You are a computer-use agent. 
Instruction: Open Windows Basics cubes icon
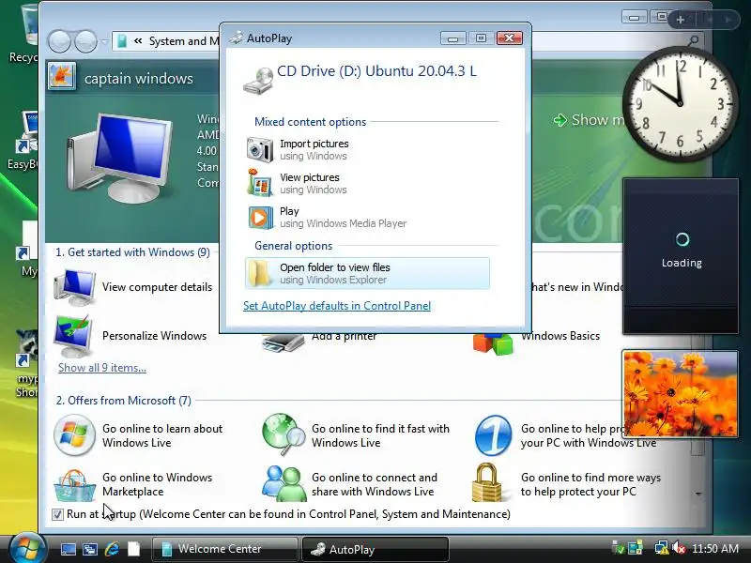tap(493, 343)
